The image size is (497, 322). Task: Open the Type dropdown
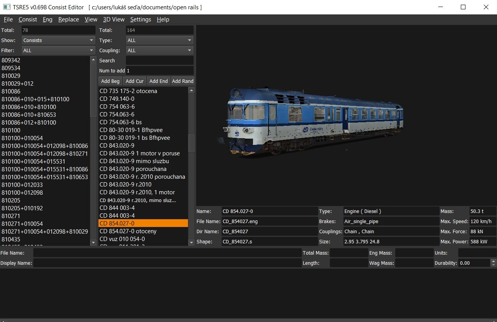(x=160, y=40)
